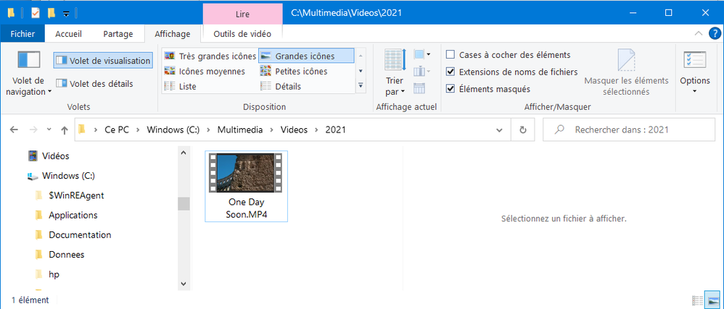
Task: Expand the layout gallery more arrow
Action: (361, 87)
